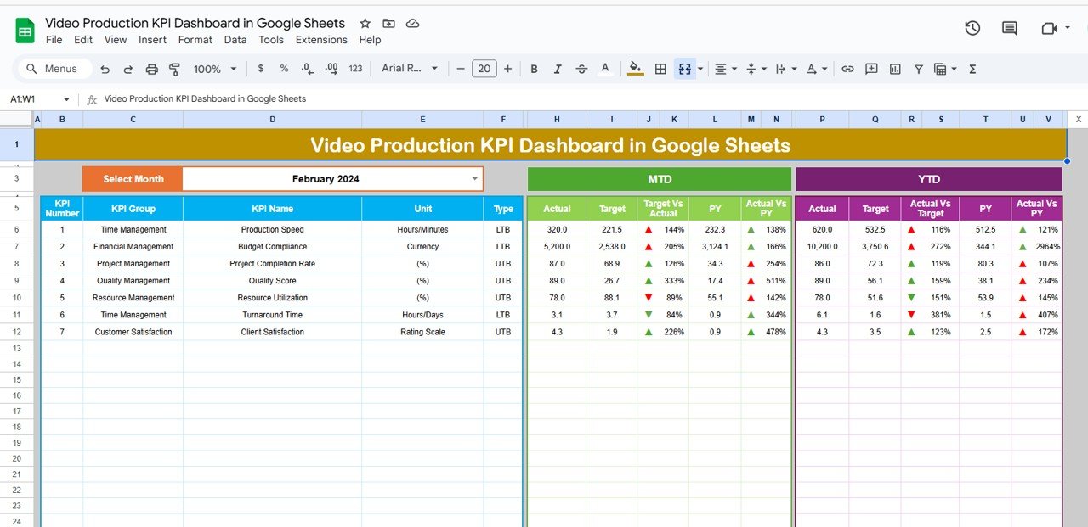Open text rotation dropdown
The image size is (1088, 527).
[x=816, y=69]
